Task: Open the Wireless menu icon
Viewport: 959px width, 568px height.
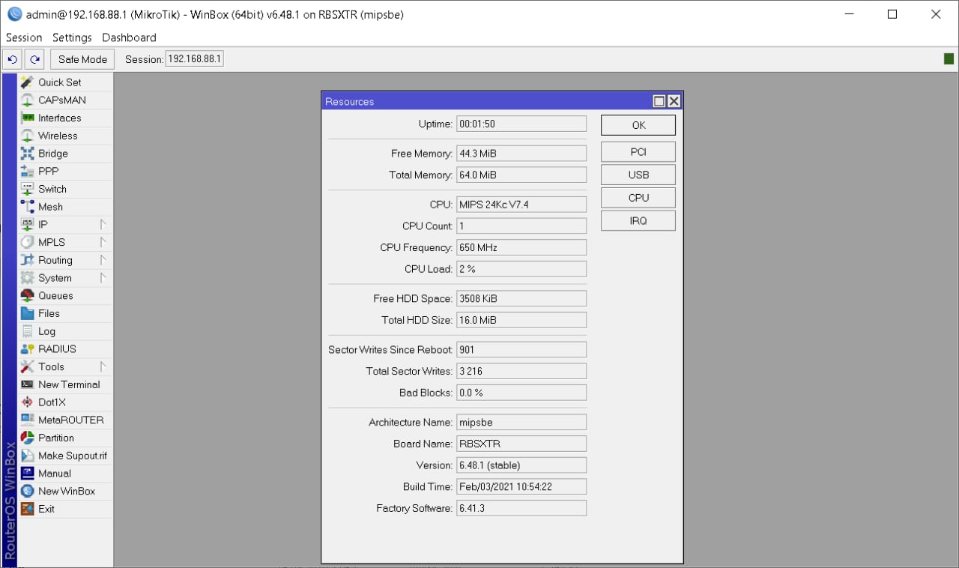Action: 27,136
